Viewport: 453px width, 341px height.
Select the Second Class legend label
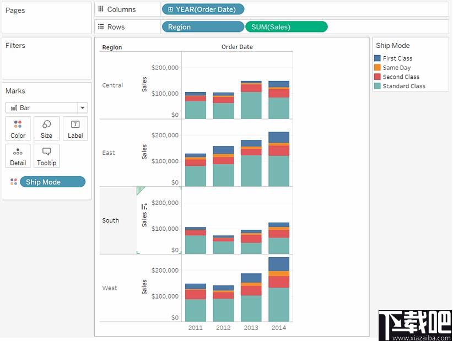tap(401, 77)
